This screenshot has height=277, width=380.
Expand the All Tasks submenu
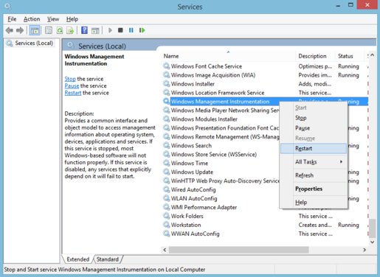(314, 162)
